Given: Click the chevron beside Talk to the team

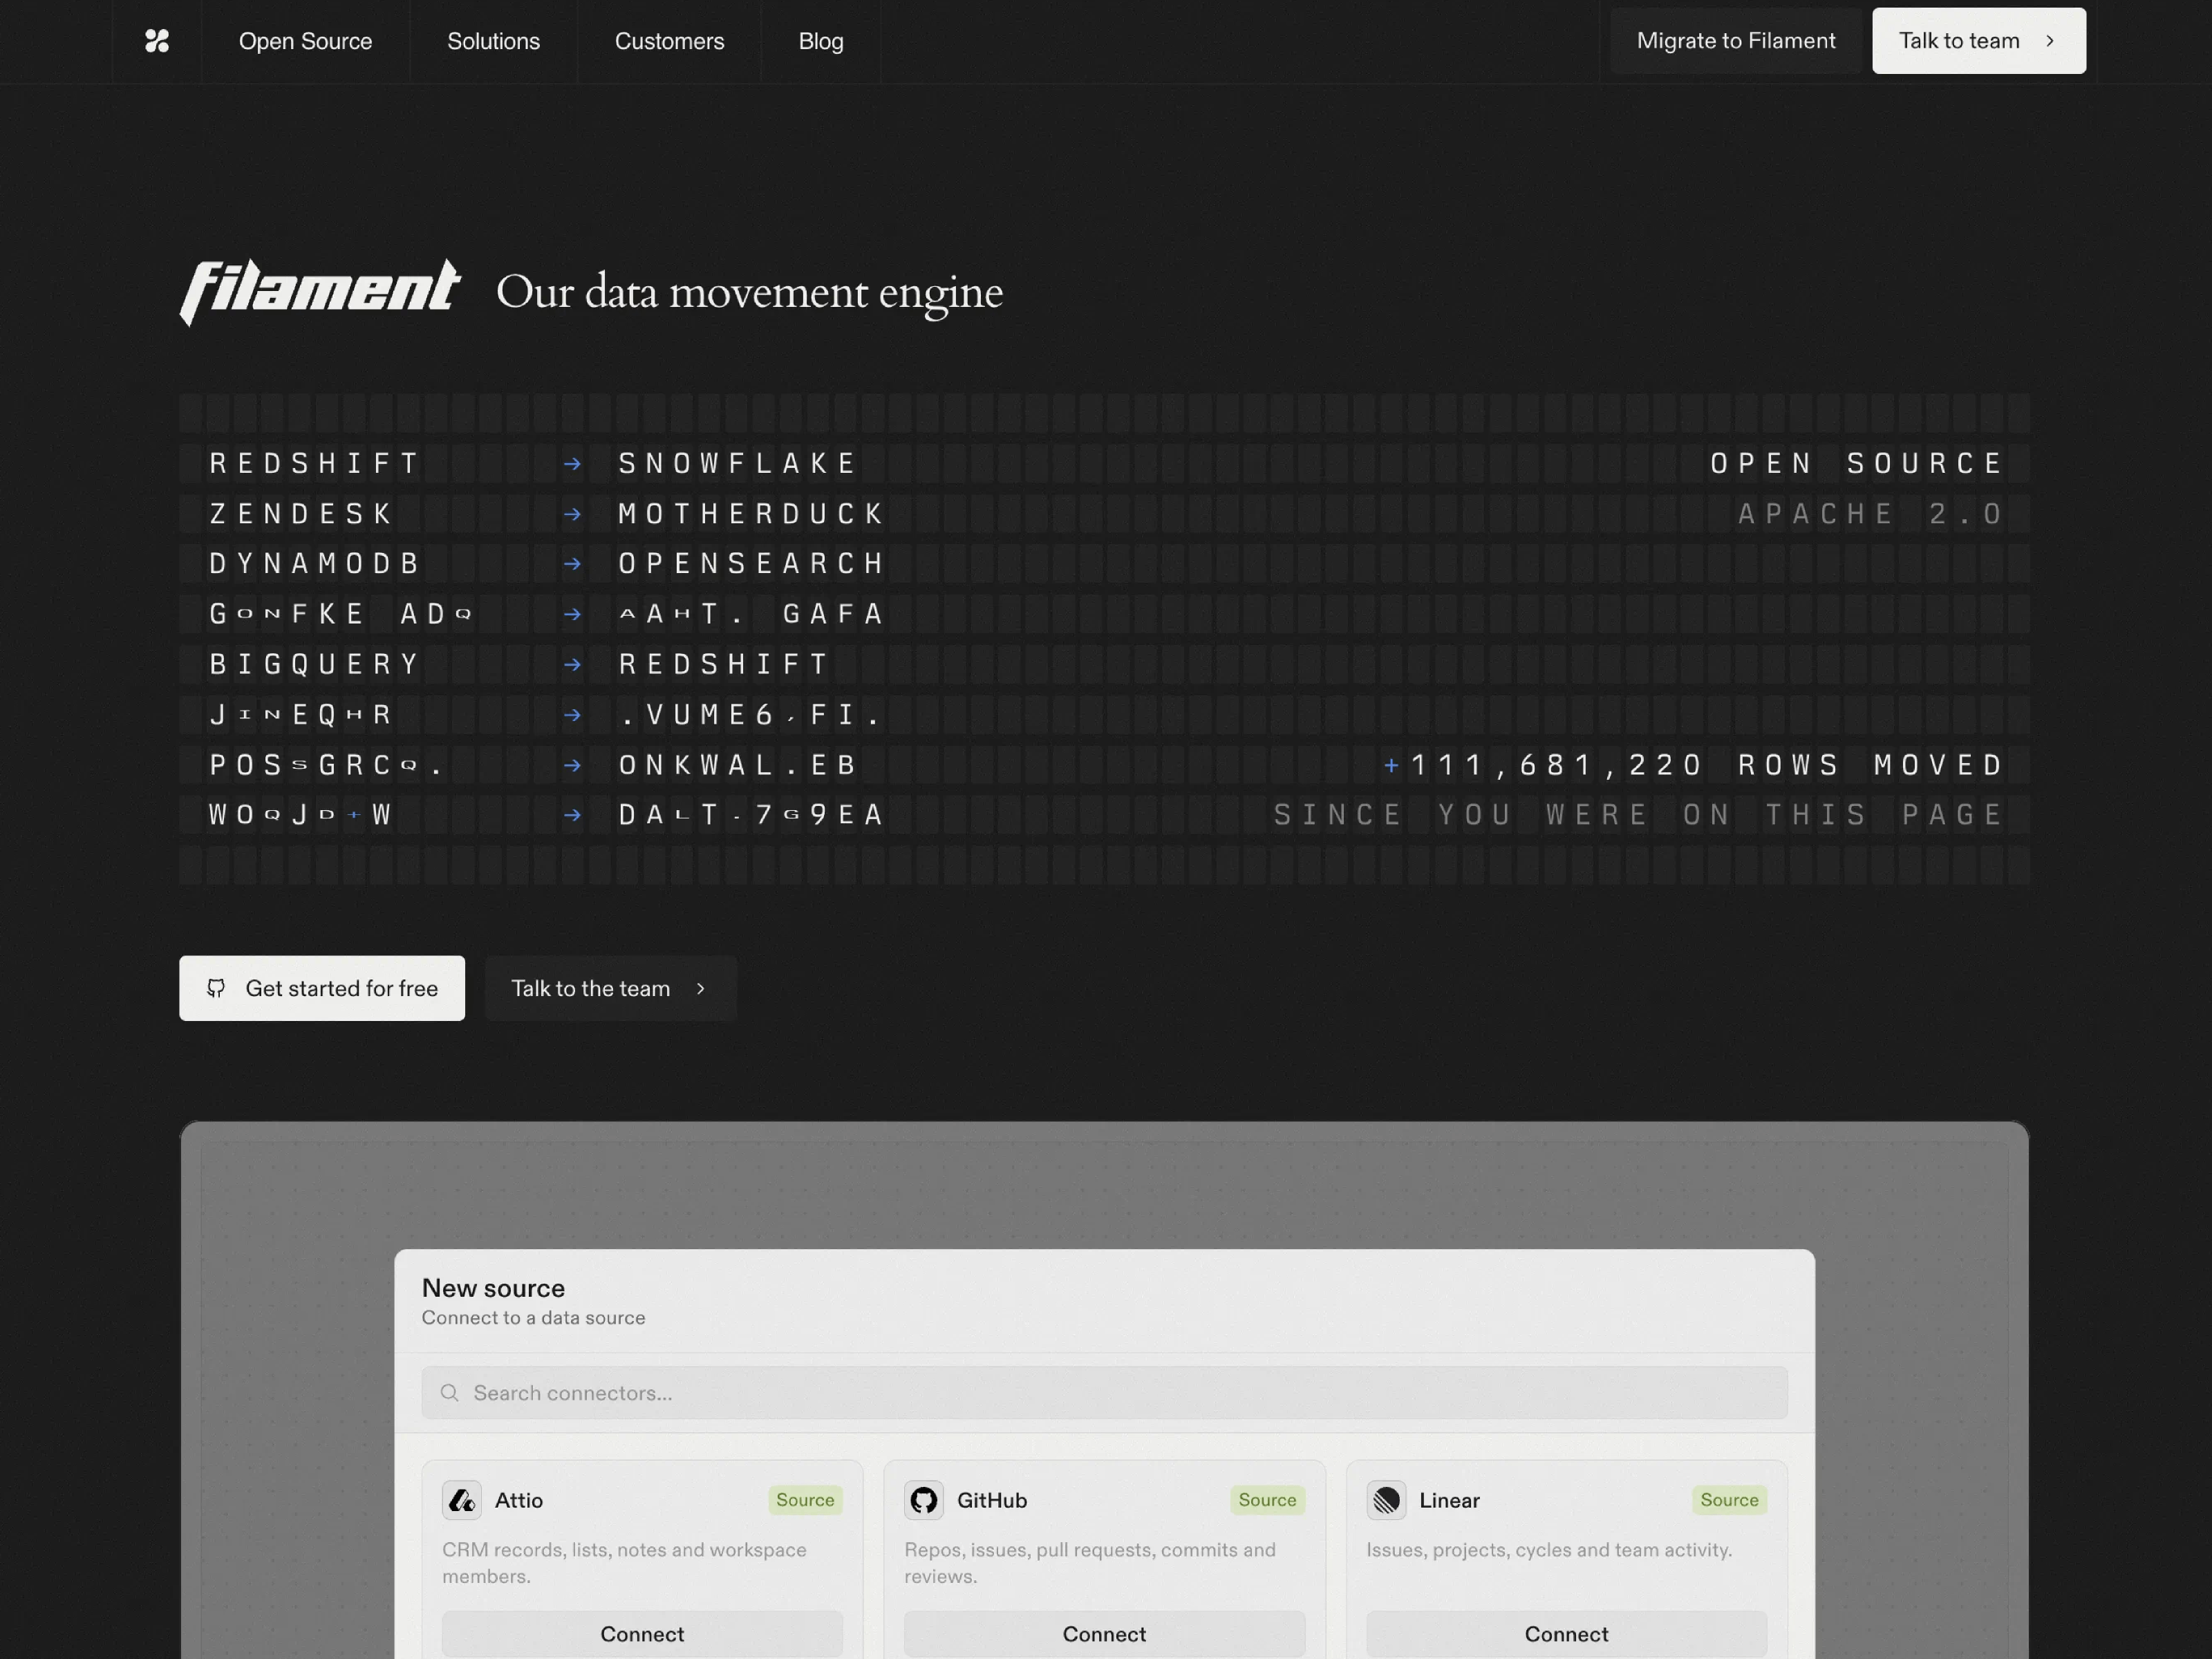Looking at the screenshot, I should click(x=701, y=988).
